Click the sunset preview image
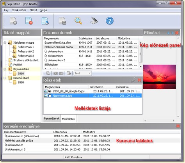Screen dimensions: 185x163 point(160,77)
